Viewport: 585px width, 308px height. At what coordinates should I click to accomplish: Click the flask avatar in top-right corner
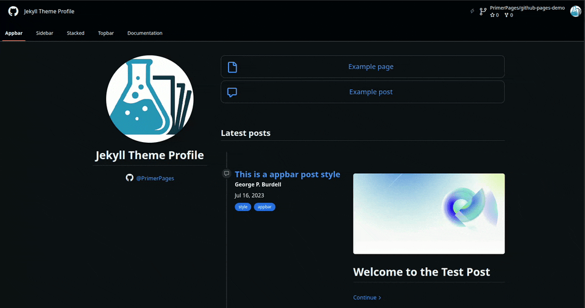point(575,11)
